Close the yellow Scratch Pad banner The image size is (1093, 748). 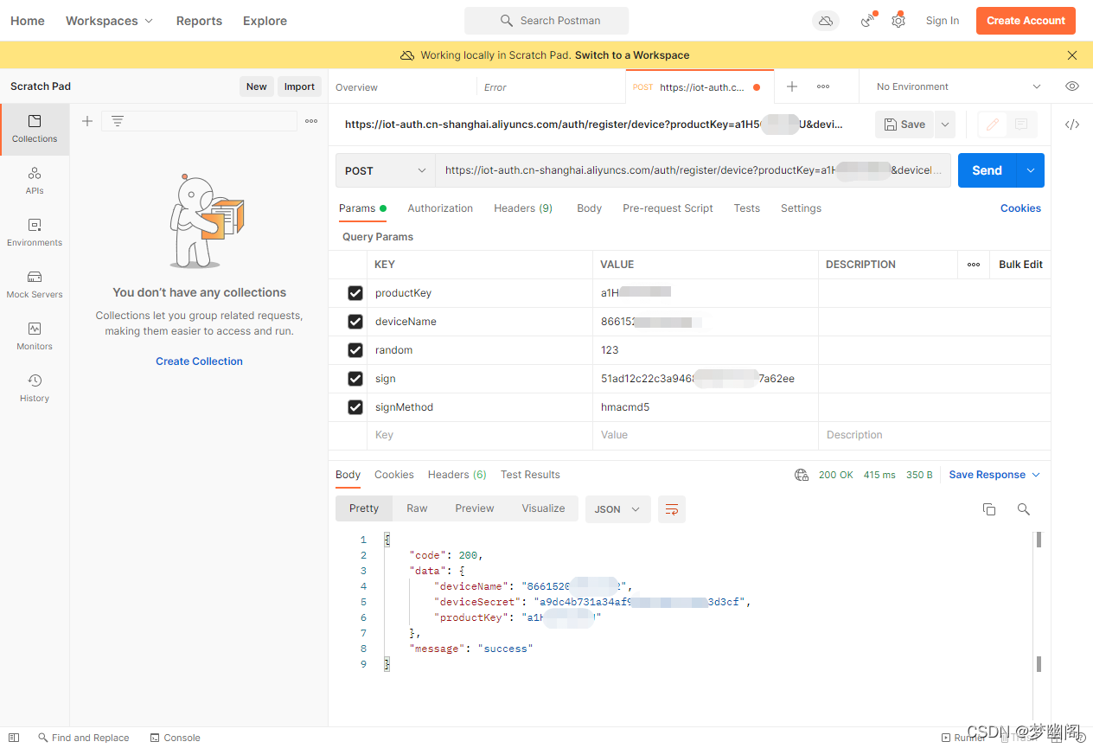point(1072,55)
